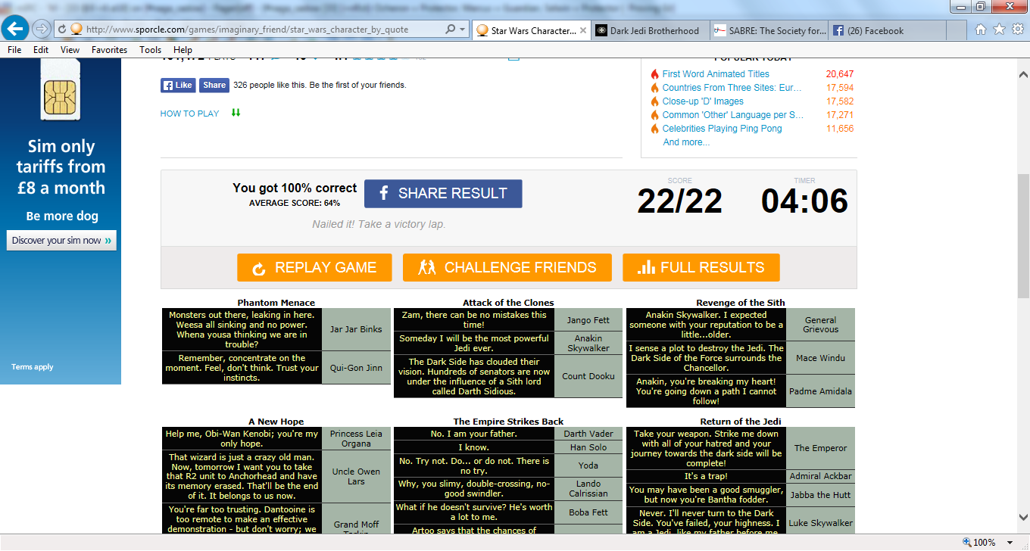Open the Edit menu

point(41,49)
